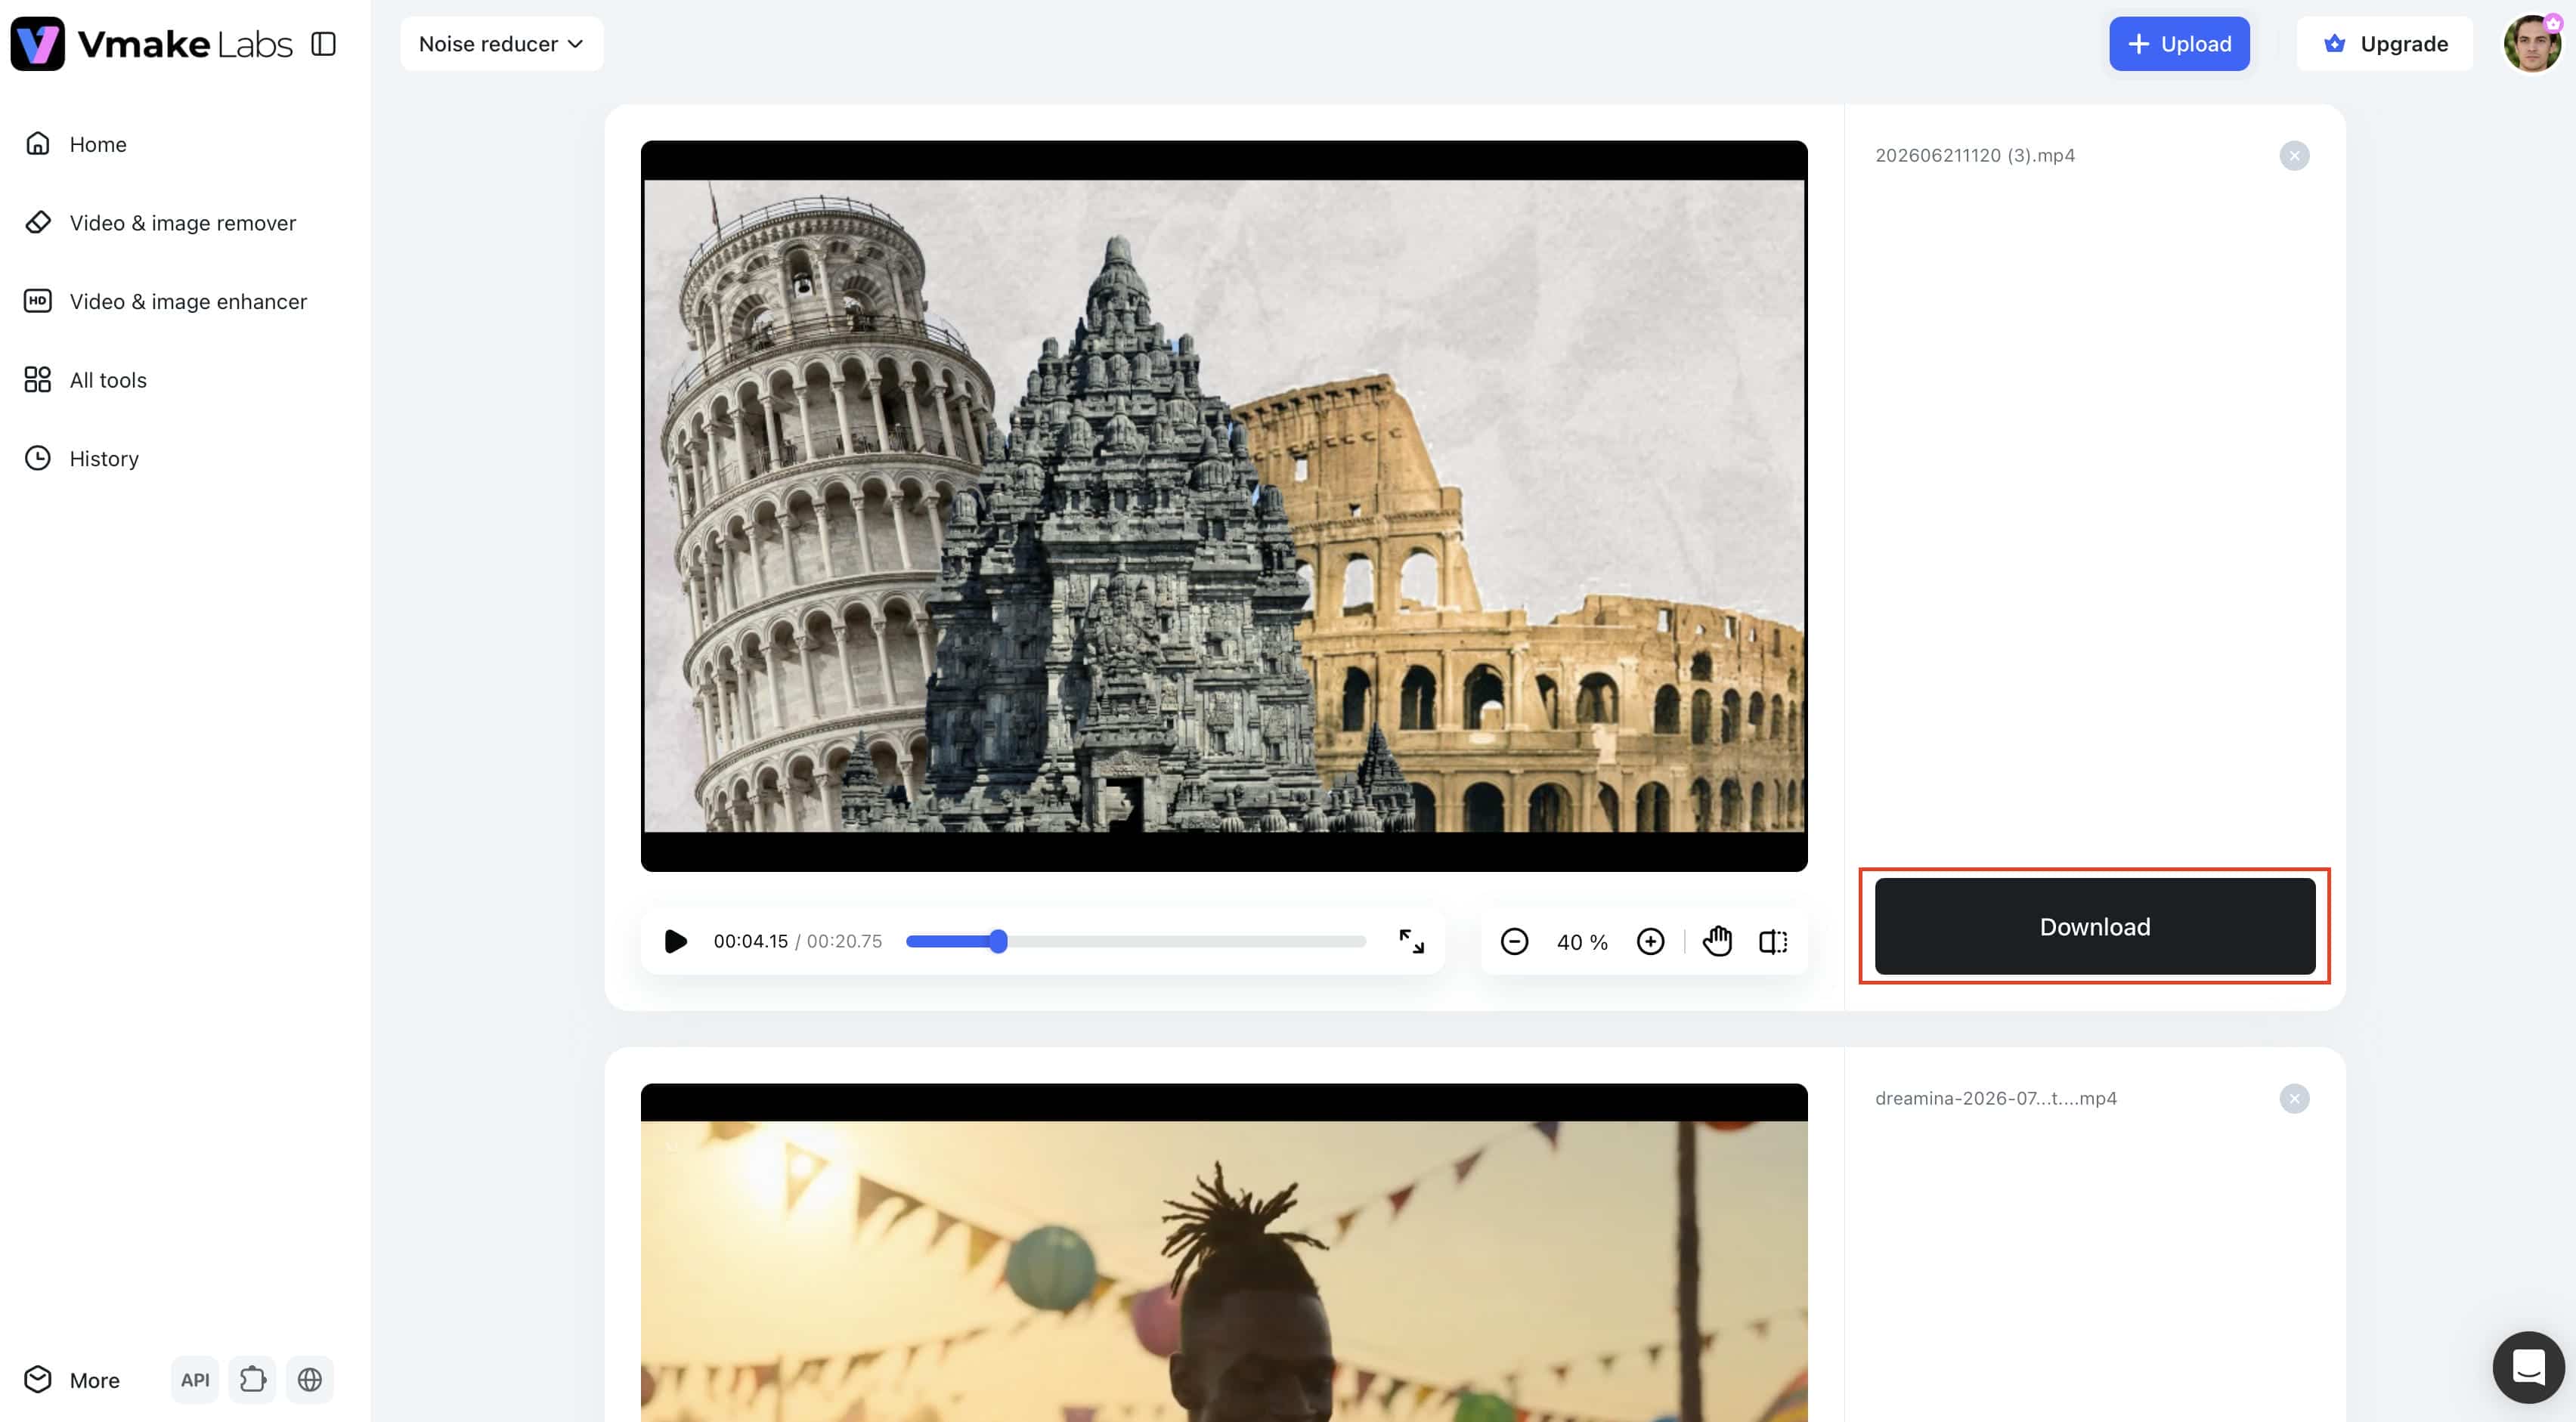Viewport: 2576px width, 1422px height.
Task: Zoom in the video preview
Action: point(1650,941)
